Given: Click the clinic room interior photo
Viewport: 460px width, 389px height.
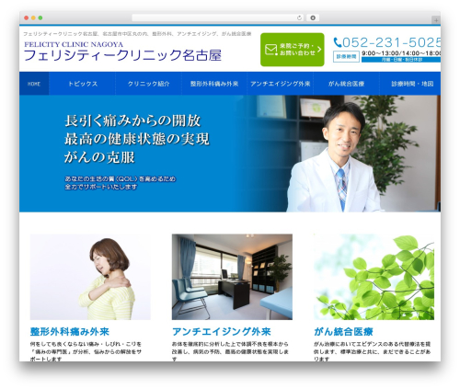Looking at the screenshot, I should (232, 277).
